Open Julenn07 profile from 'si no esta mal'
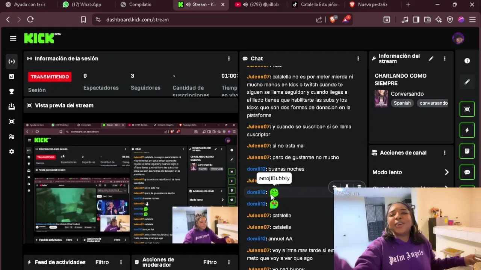 [x=258, y=146]
